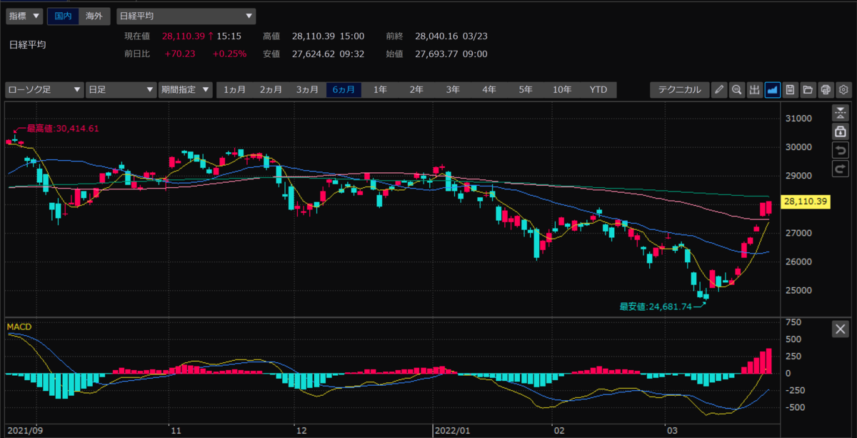857x438 pixels.
Task: Click the 前終 28,040.16 value
Action: [437, 36]
